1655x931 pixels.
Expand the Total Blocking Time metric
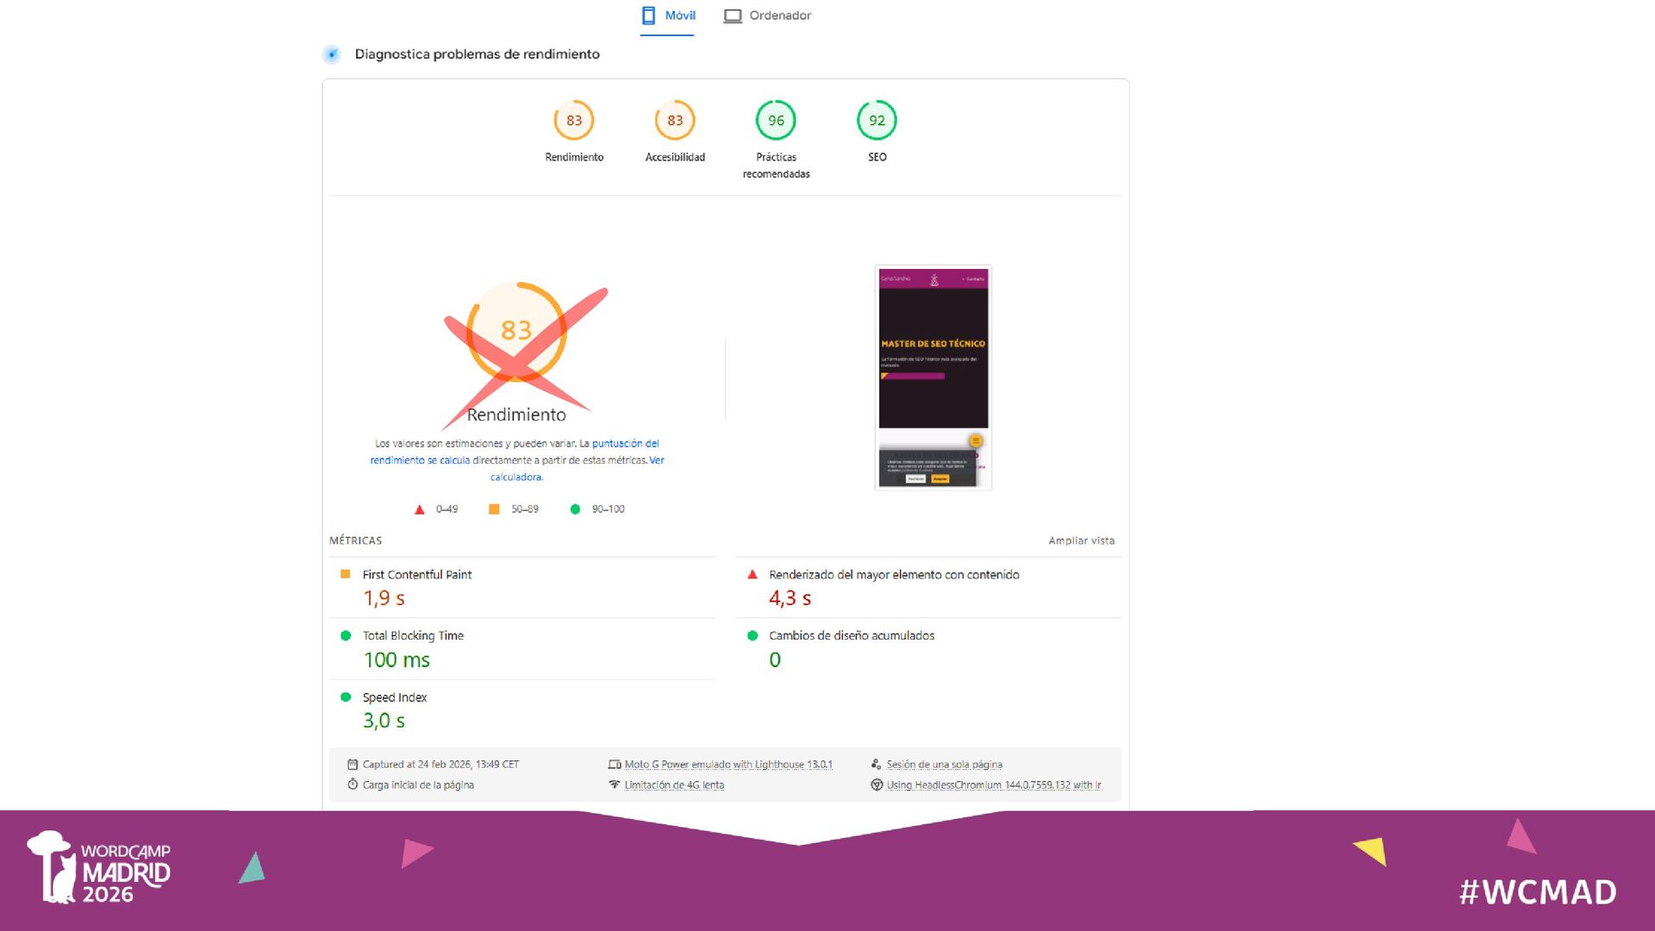522,648
